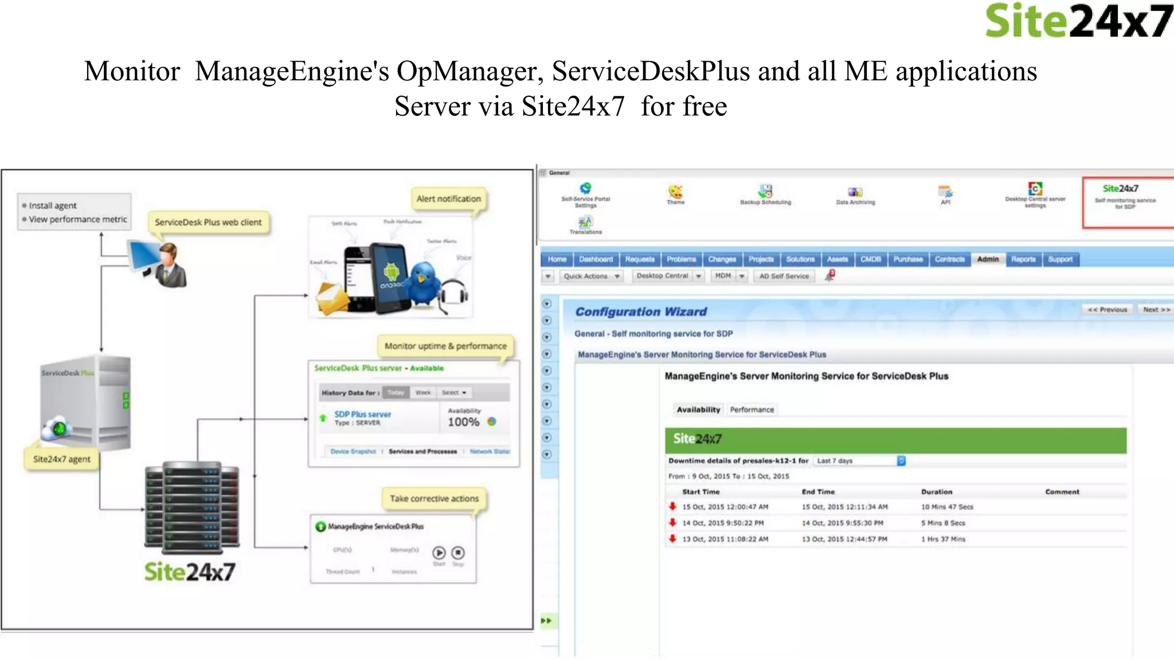
Task: Open Data Archiving icon
Action: point(855,192)
